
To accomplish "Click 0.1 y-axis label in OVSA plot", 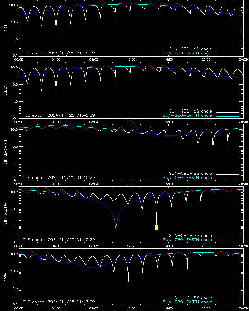I will pos(15,304).
